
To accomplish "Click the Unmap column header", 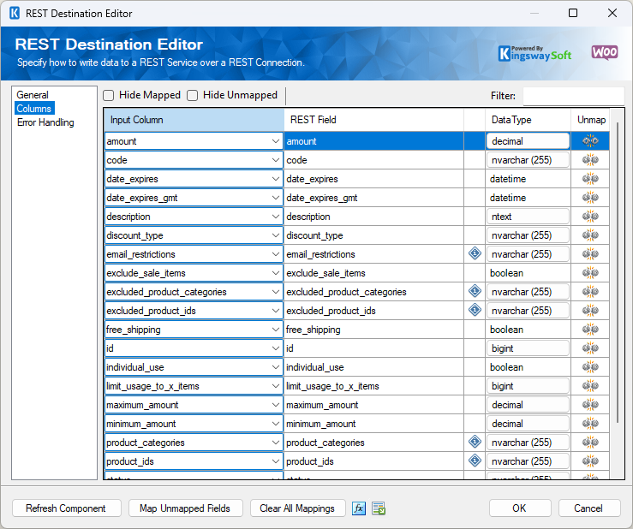I will [590, 120].
